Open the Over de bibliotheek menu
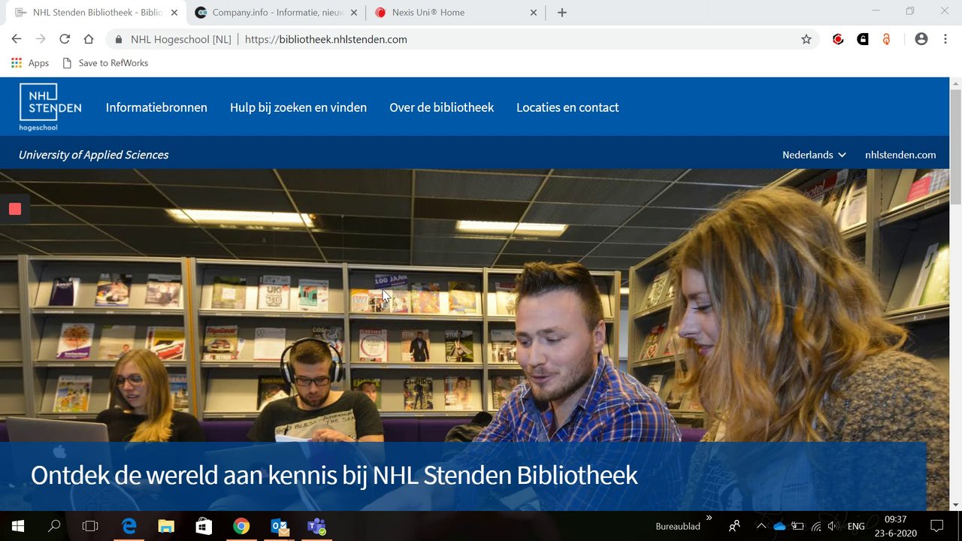Image resolution: width=962 pixels, height=541 pixels. pos(441,107)
